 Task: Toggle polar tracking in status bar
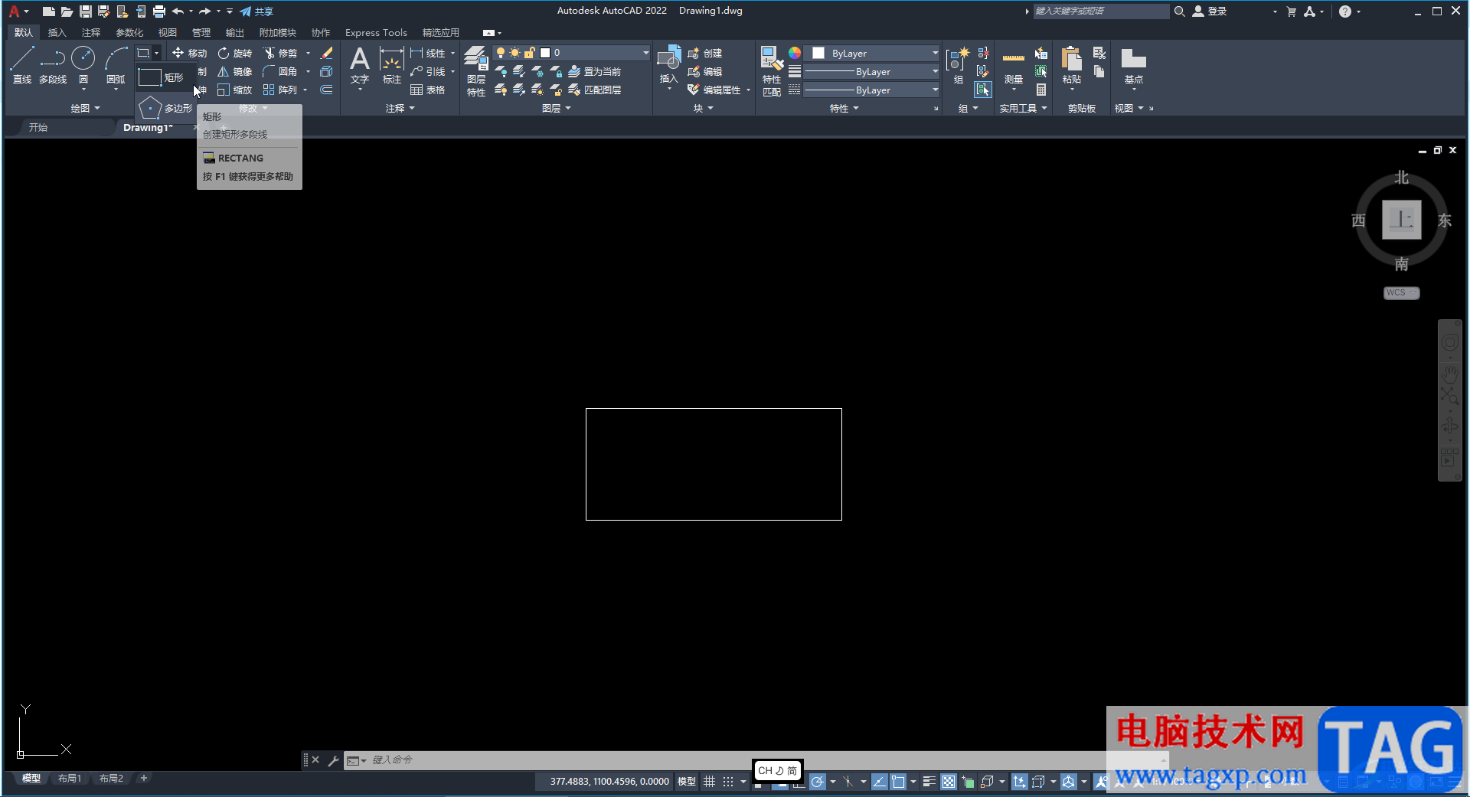(x=818, y=782)
